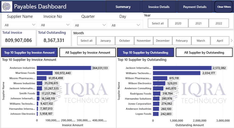The width and height of the screenshot is (234, 128).
Task: Click the Moore Pharmaceu... invoice bar
Action: point(42,78)
